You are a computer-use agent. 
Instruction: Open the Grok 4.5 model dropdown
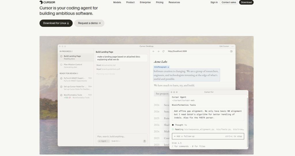(116, 141)
